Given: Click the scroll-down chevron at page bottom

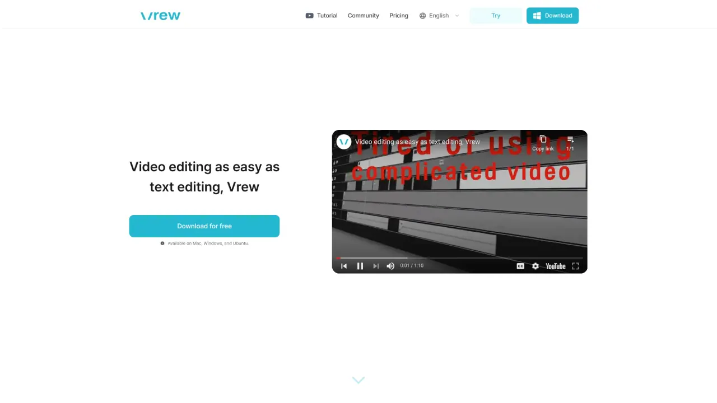Looking at the screenshot, I should coord(358,380).
